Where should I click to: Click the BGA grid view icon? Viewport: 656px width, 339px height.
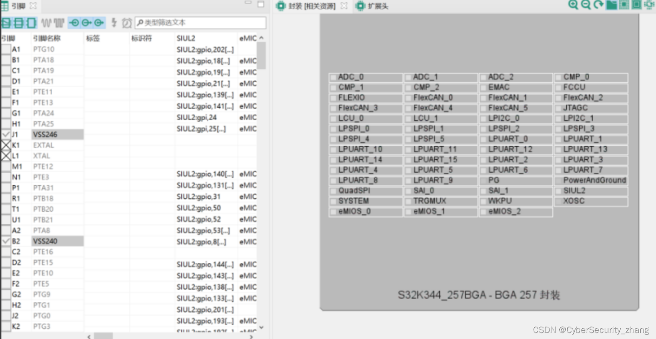(624, 5)
